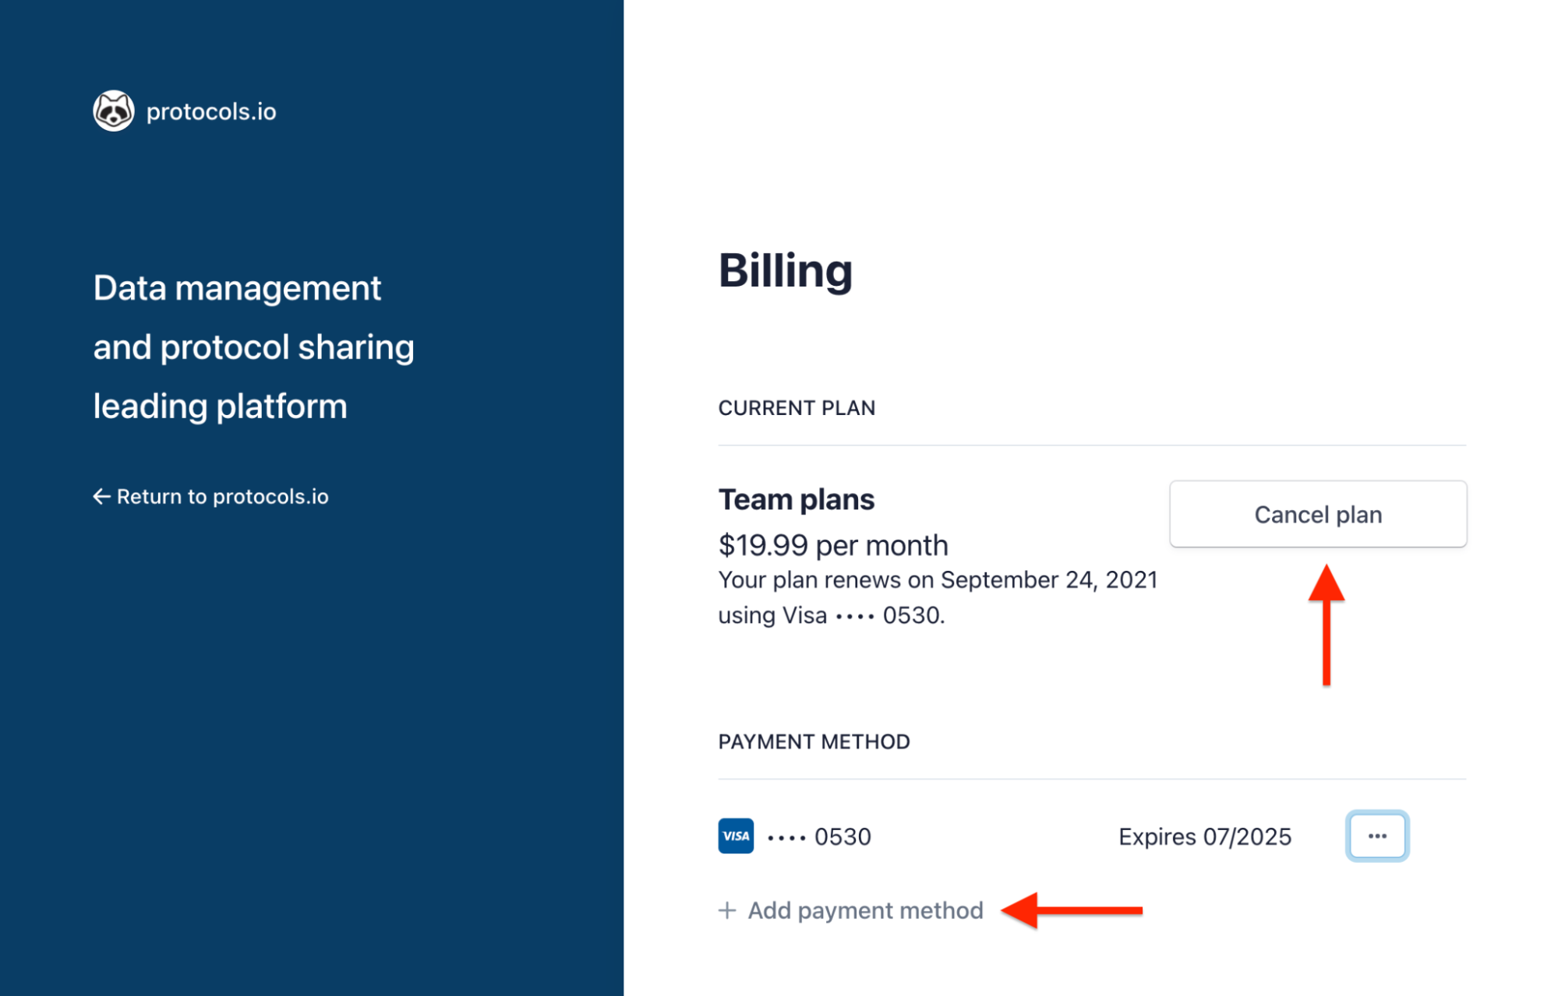This screenshot has height=996, width=1558.
Task: Click the CURRENT PLAN section label
Action: coord(797,408)
